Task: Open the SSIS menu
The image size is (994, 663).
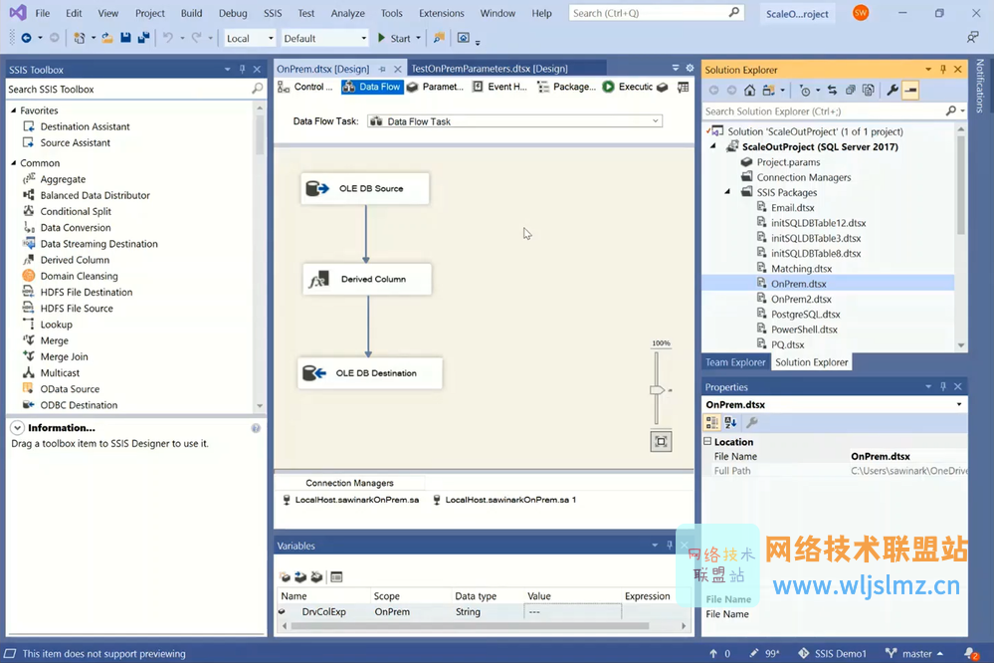Action: point(273,13)
